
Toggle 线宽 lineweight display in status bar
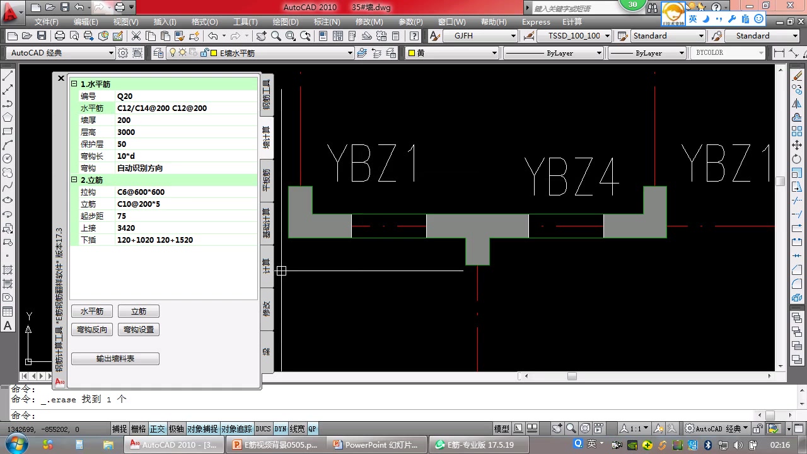(297, 429)
